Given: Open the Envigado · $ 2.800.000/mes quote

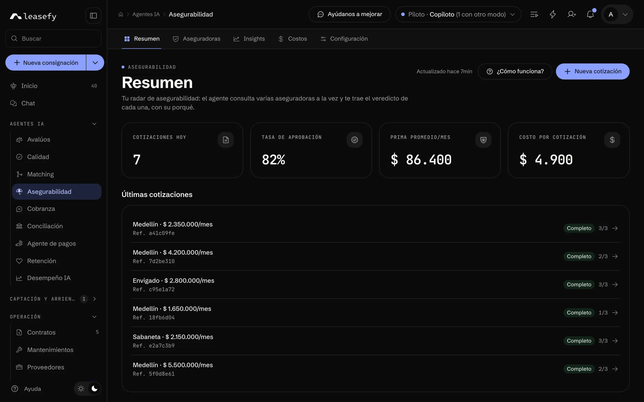Looking at the screenshot, I should (375, 284).
